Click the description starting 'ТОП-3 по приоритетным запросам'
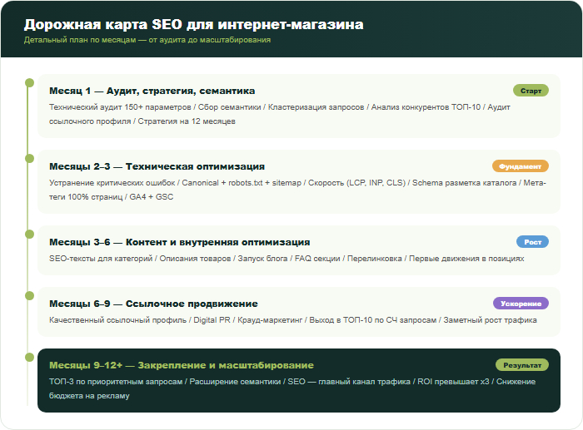 pos(292,388)
